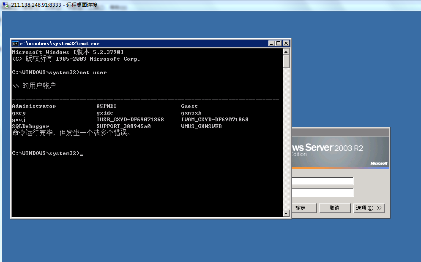Click the cmd scrollbar down arrow

point(286,213)
